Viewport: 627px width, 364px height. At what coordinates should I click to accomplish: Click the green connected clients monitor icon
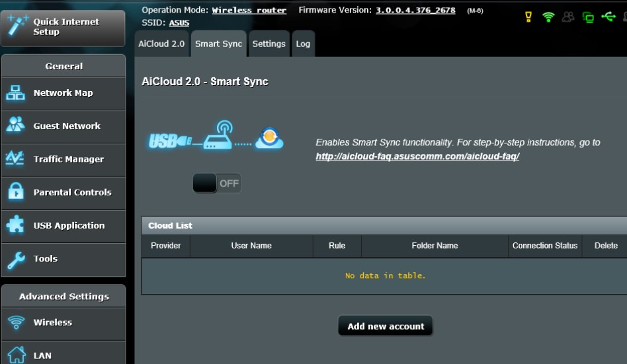click(588, 17)
